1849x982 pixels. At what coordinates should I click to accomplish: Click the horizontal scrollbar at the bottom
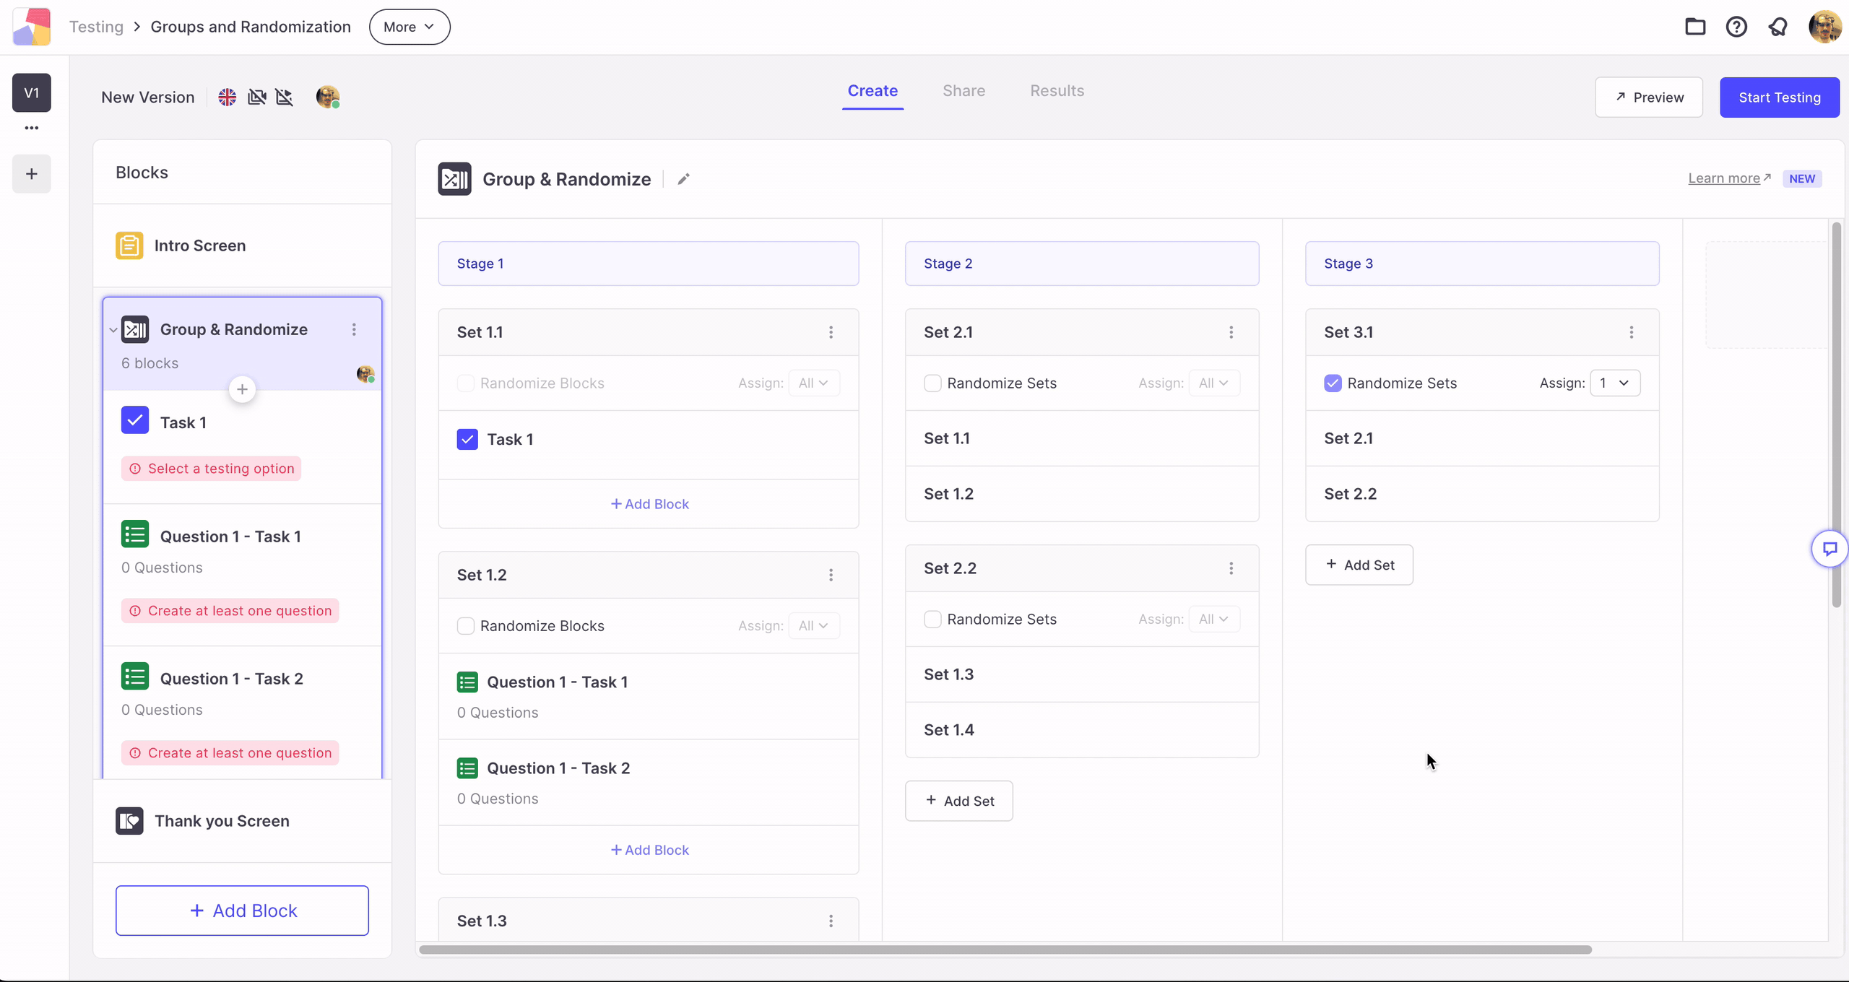point(1005,950)
